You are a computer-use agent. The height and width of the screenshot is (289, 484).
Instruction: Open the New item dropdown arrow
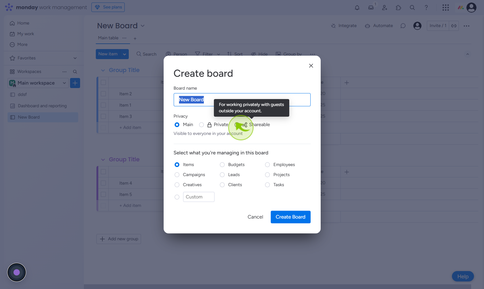(124, 54)
